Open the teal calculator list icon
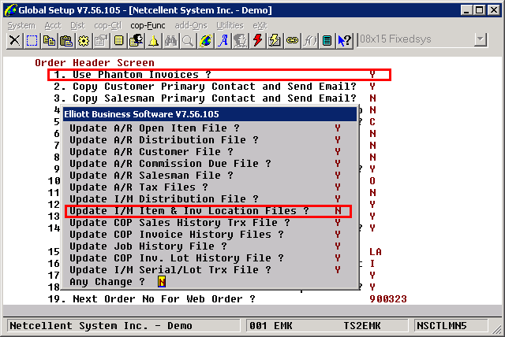Image resolution: width=505 pixels, height=337 pixels. [327, 41]
